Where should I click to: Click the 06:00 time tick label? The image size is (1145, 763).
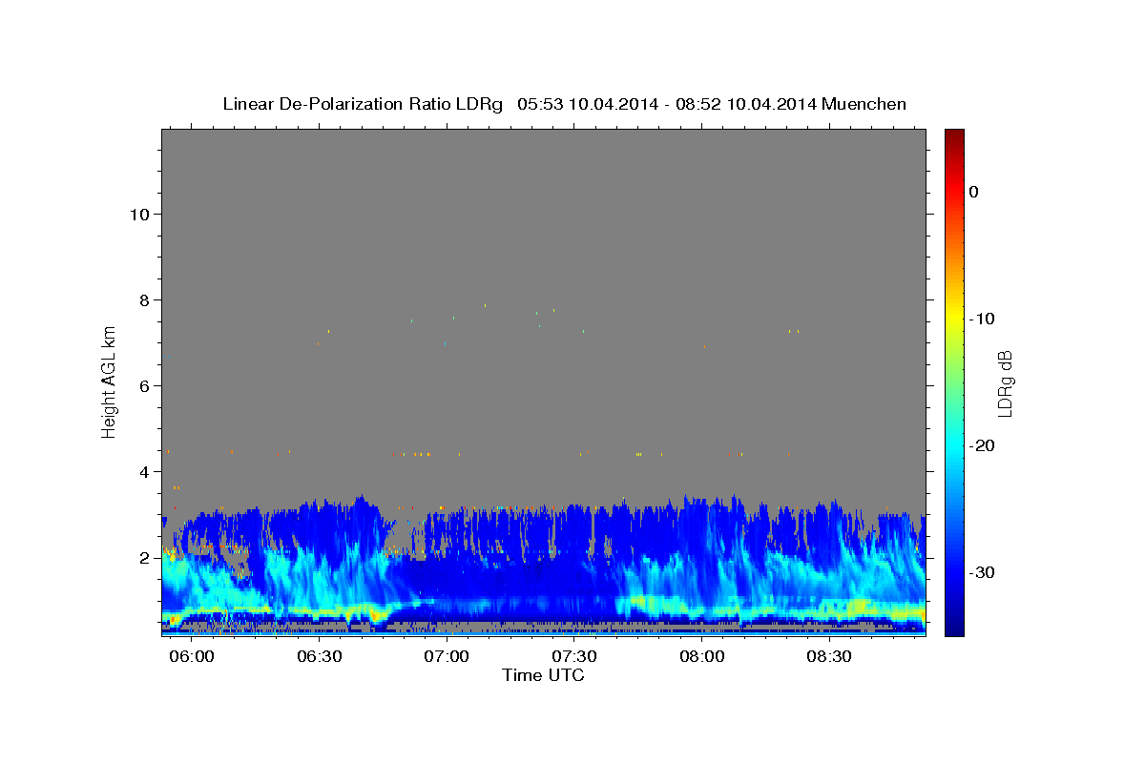coord(192,657)
